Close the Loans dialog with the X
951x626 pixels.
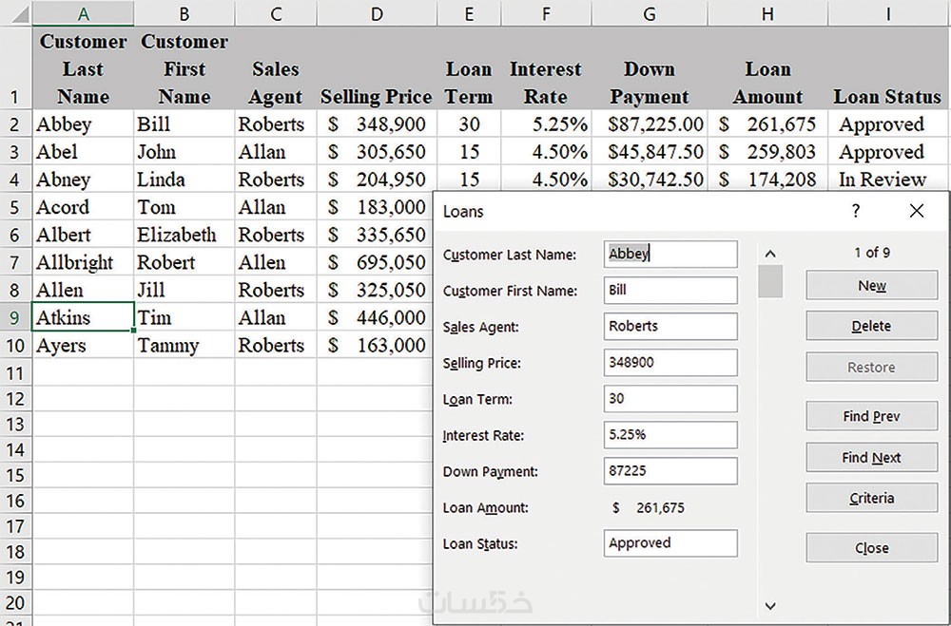coord(917,211)
